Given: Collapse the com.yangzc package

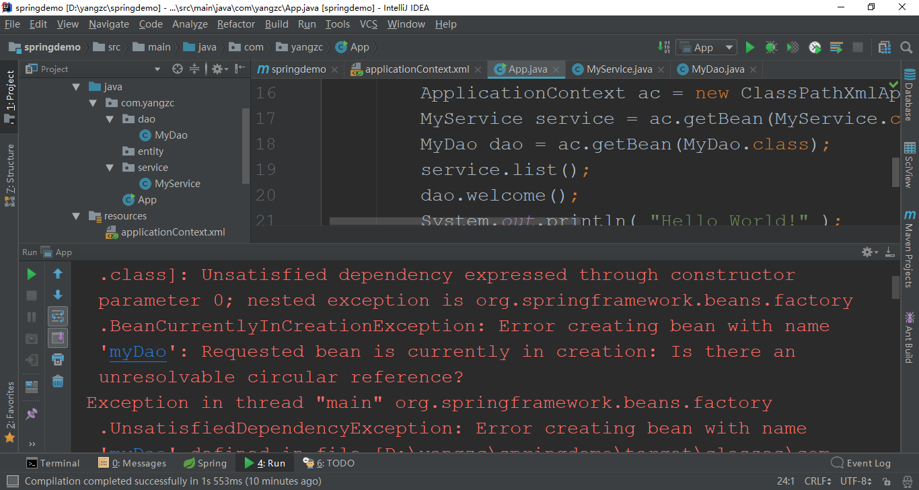Looking at the screenshot, I should tap(93, 102).
